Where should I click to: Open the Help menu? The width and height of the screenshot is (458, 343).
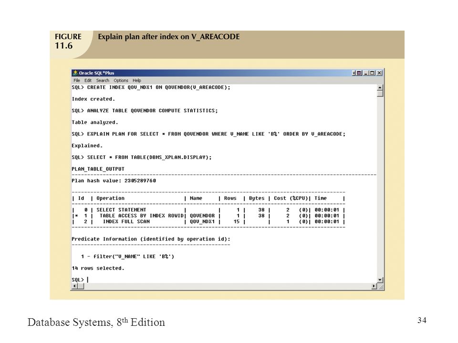pos(137,81)
